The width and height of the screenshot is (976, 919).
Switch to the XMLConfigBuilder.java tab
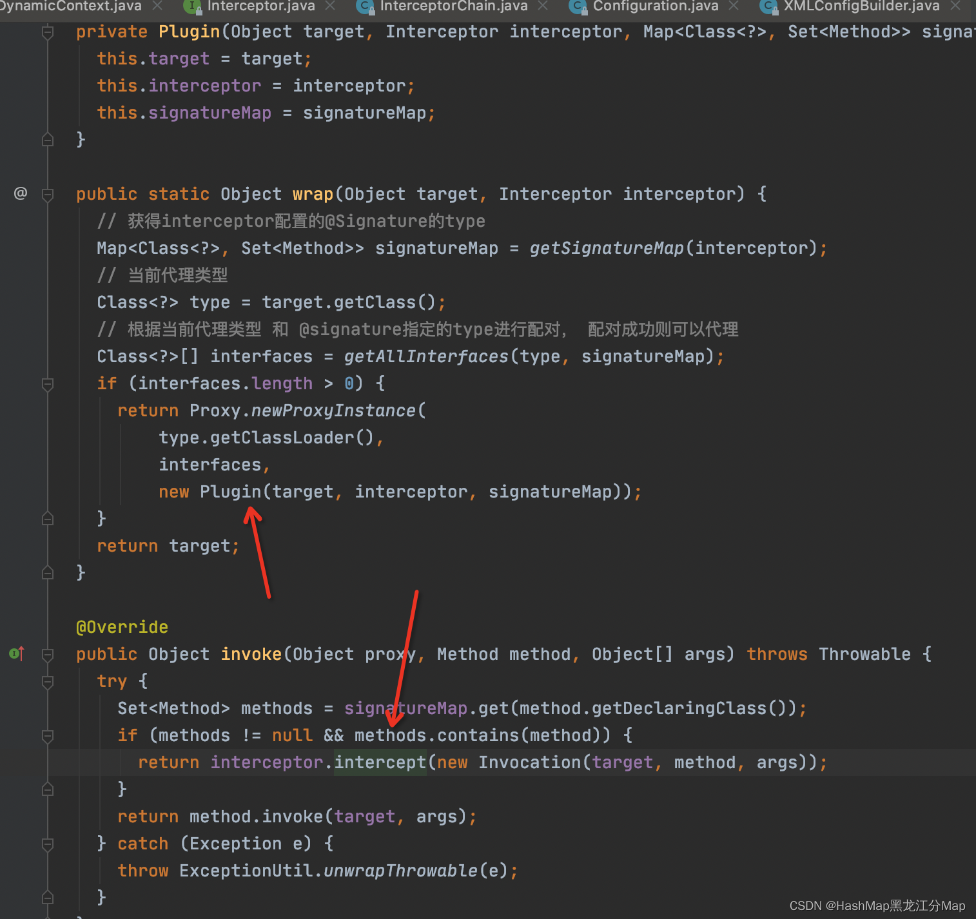tap(861, 6)
